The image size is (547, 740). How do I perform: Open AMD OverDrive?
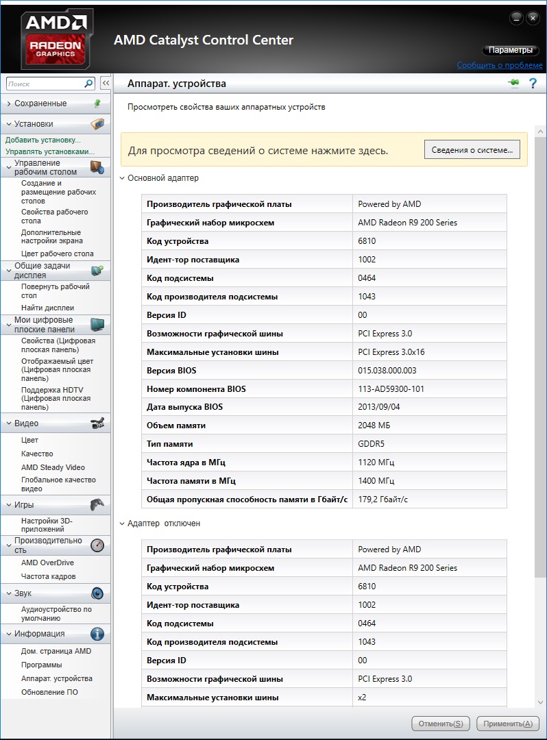pyautogui.click(x=47, y=563)
